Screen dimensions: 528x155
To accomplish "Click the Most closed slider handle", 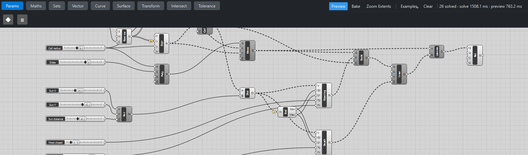I will click(71, 142).
